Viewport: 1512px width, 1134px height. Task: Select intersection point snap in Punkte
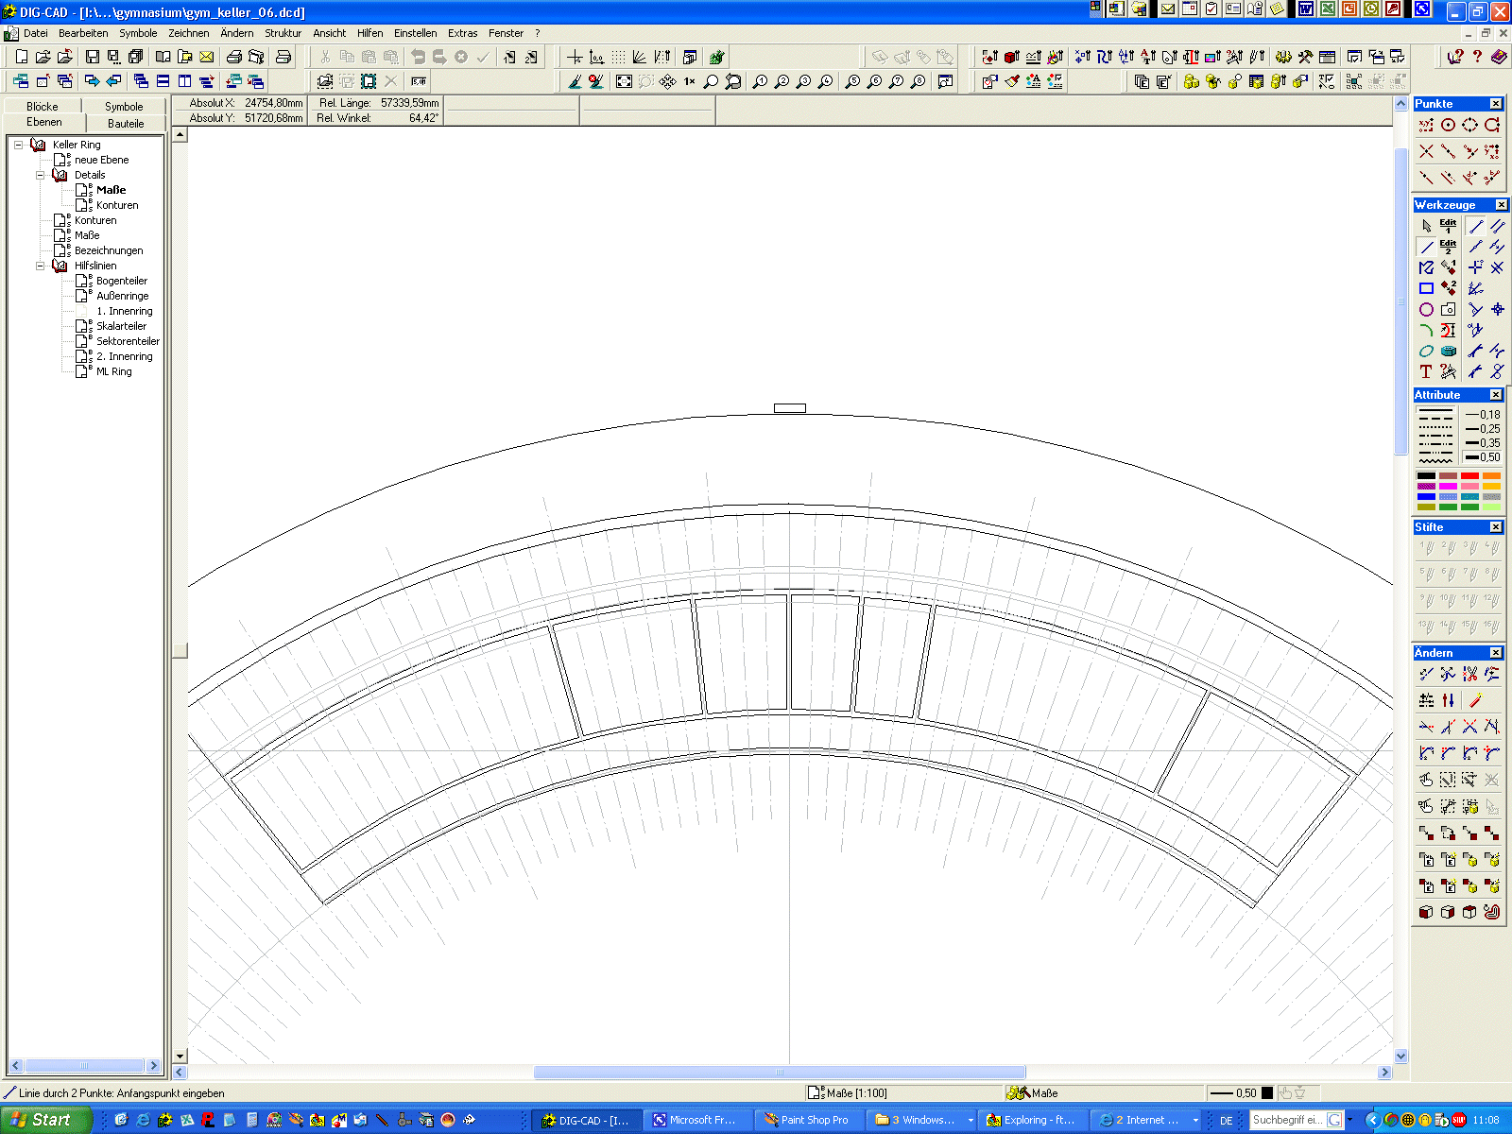[1426, 151]
